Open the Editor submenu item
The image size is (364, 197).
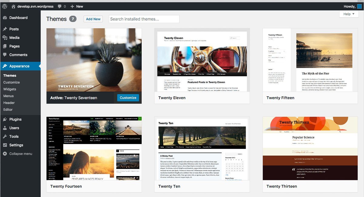click(8, 110)
